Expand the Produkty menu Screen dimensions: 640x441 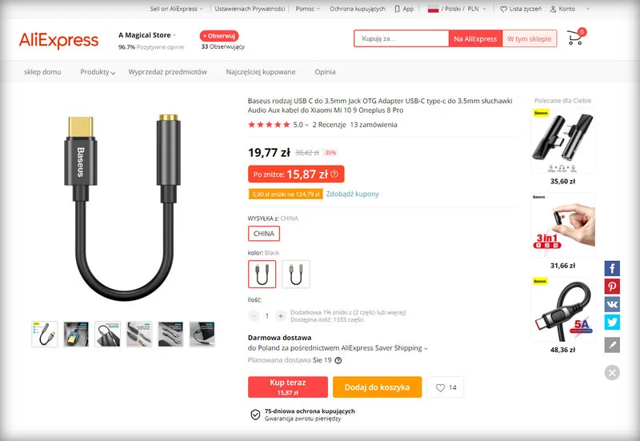[x=98, y=72]
